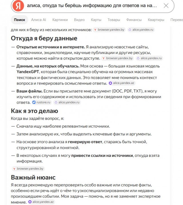Viewport: 183px width, 205px height.
Task: Open the rustore.ru source chip
Action: tap(41, 102)
